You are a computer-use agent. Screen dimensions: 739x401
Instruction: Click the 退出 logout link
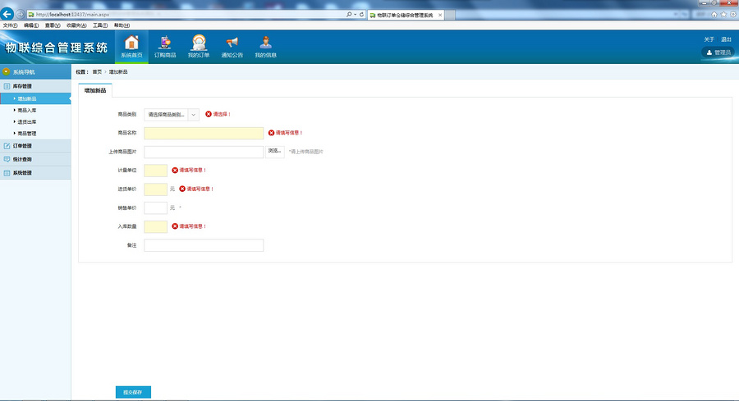point(726,40)
